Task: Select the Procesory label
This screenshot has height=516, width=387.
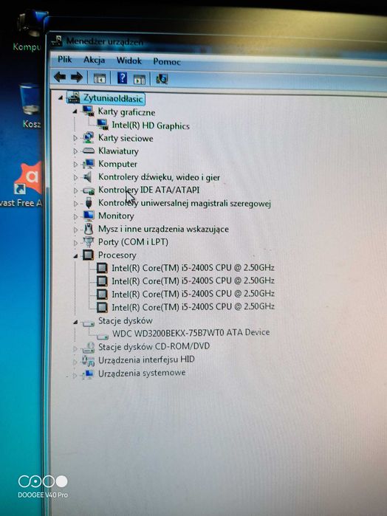Action: [117, 255]
